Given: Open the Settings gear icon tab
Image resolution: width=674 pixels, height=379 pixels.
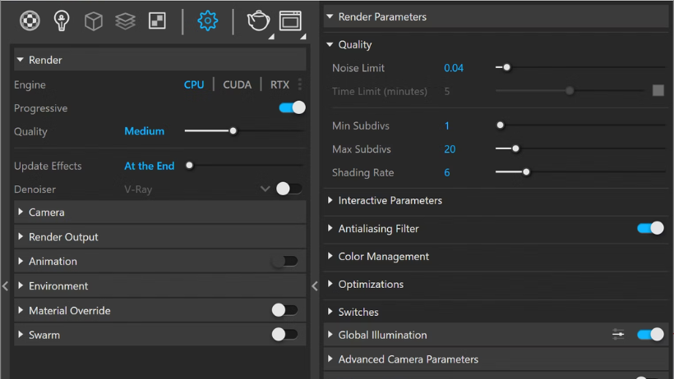Looking at the screenshot, I should click(x=208, y=21).
